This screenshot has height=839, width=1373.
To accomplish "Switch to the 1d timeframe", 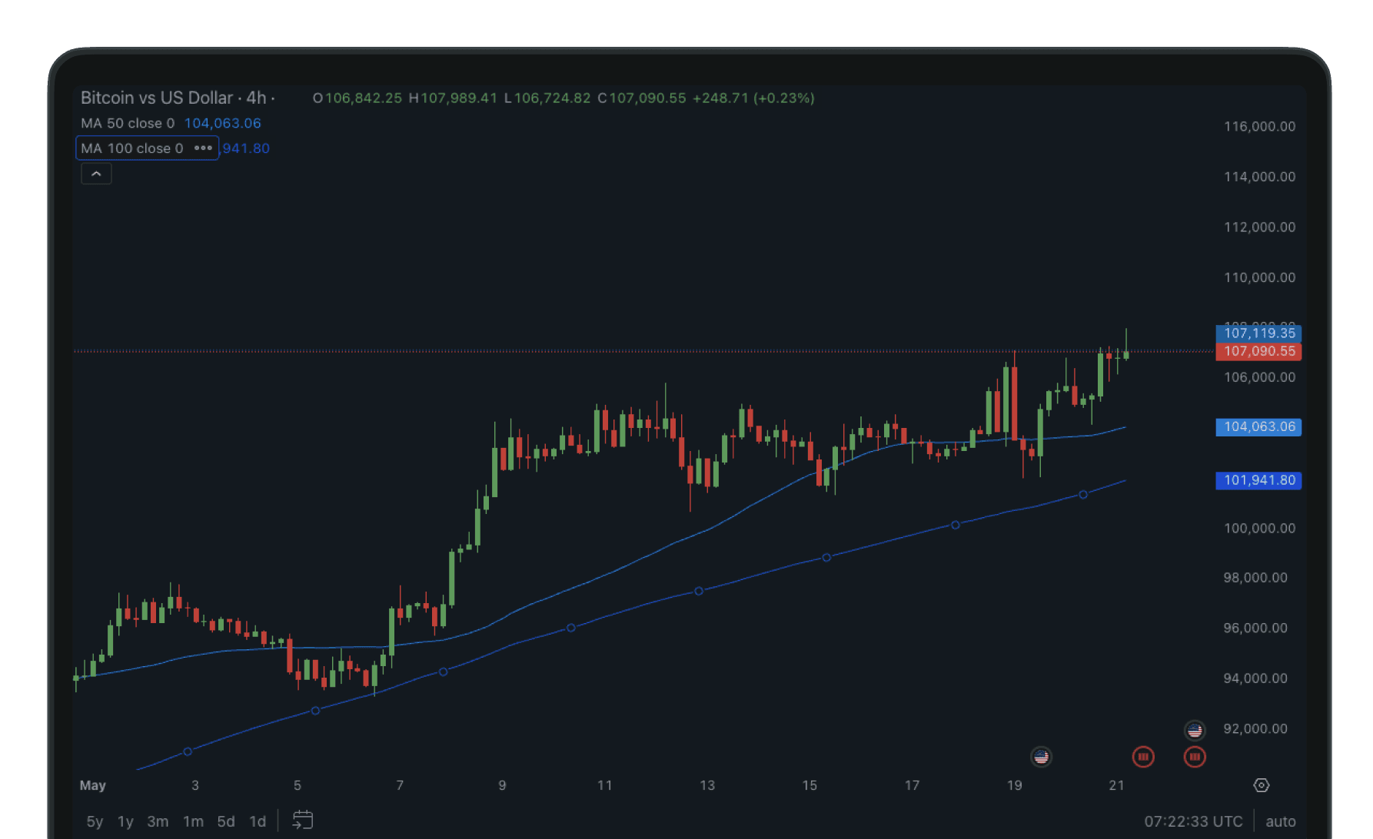I will pyautogui.click(x=258, y=821).
